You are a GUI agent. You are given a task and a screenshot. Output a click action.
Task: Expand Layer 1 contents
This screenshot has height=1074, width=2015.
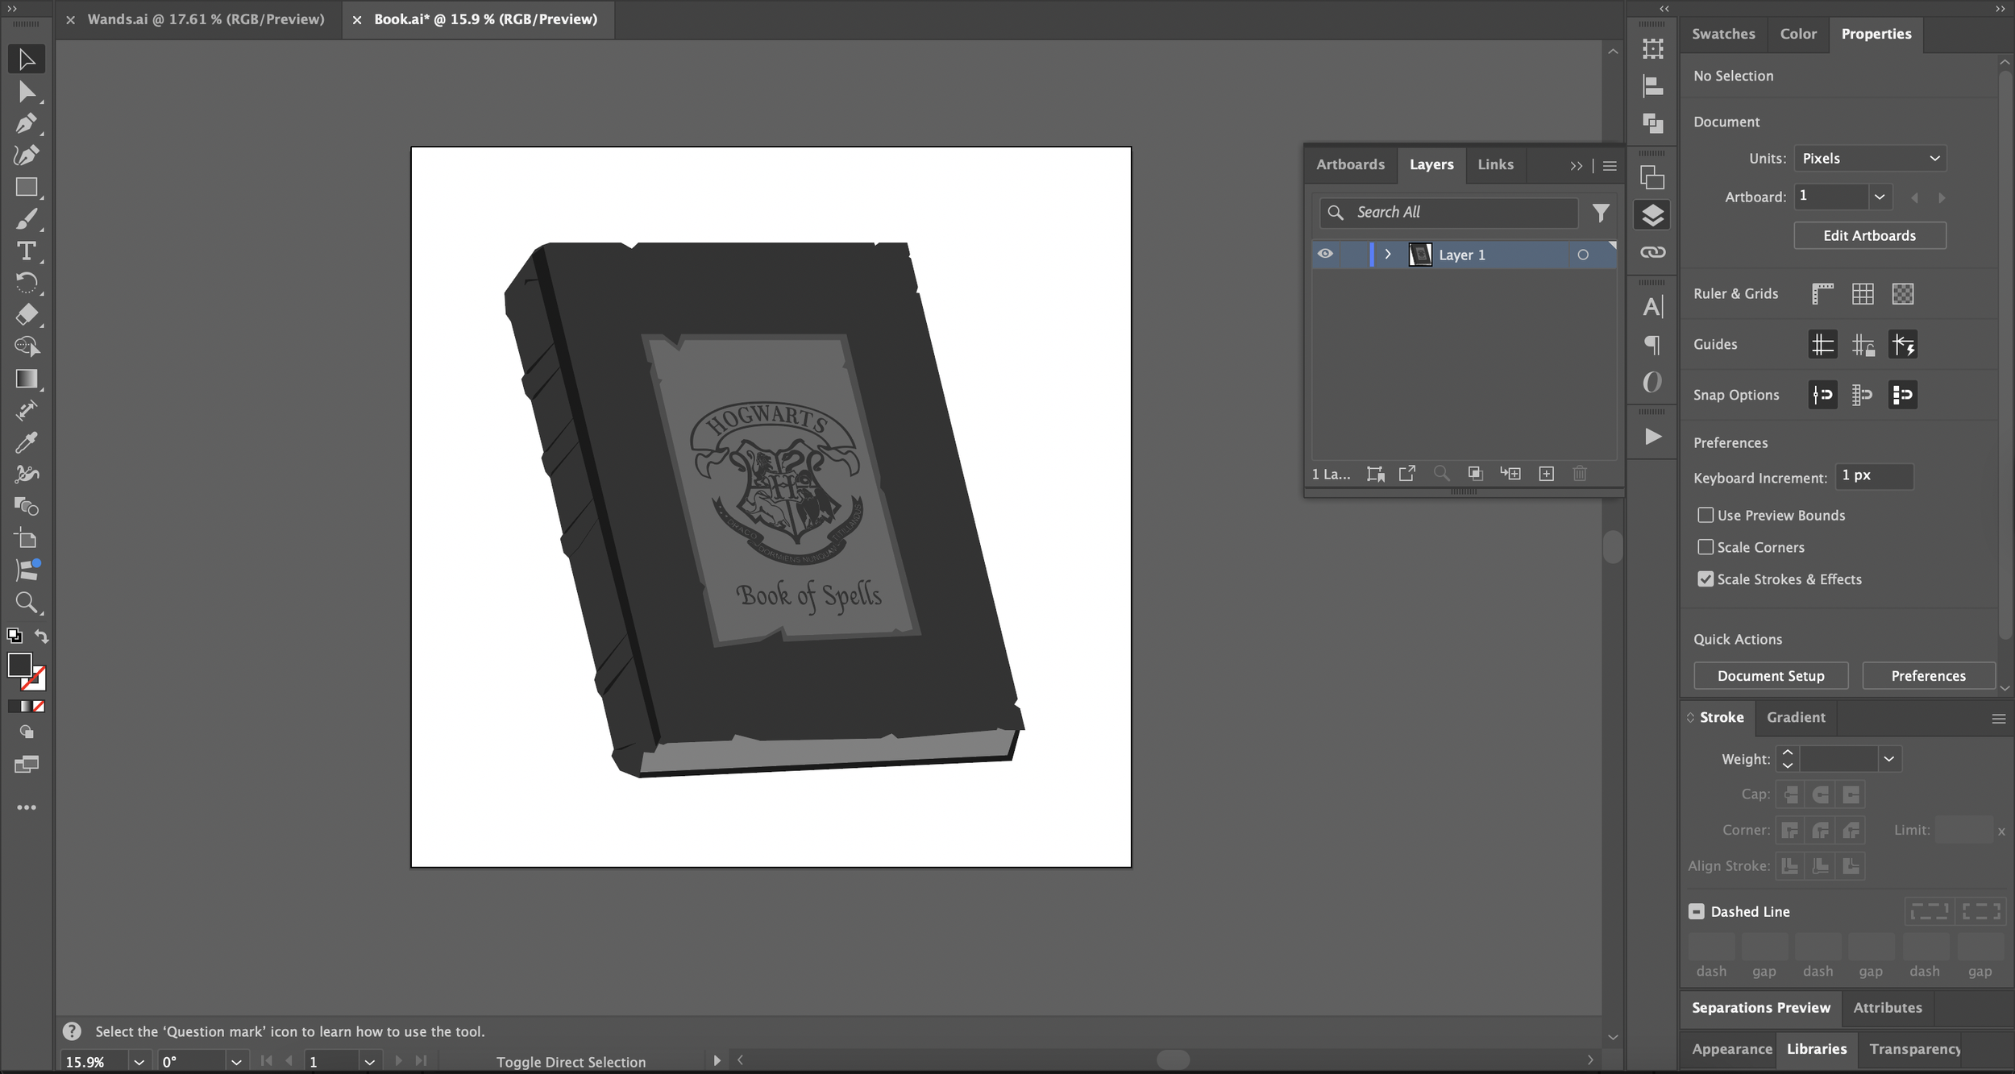(x=1388, y=255)
